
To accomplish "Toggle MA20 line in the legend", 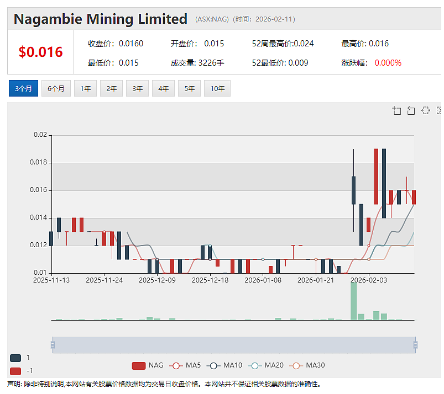I will coord(265,365).
